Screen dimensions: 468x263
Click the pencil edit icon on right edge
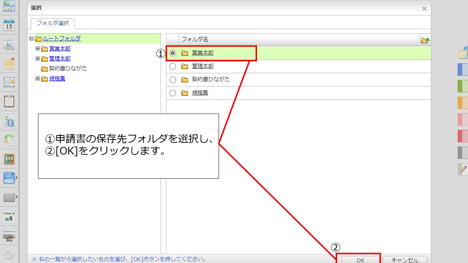point(463,169)
